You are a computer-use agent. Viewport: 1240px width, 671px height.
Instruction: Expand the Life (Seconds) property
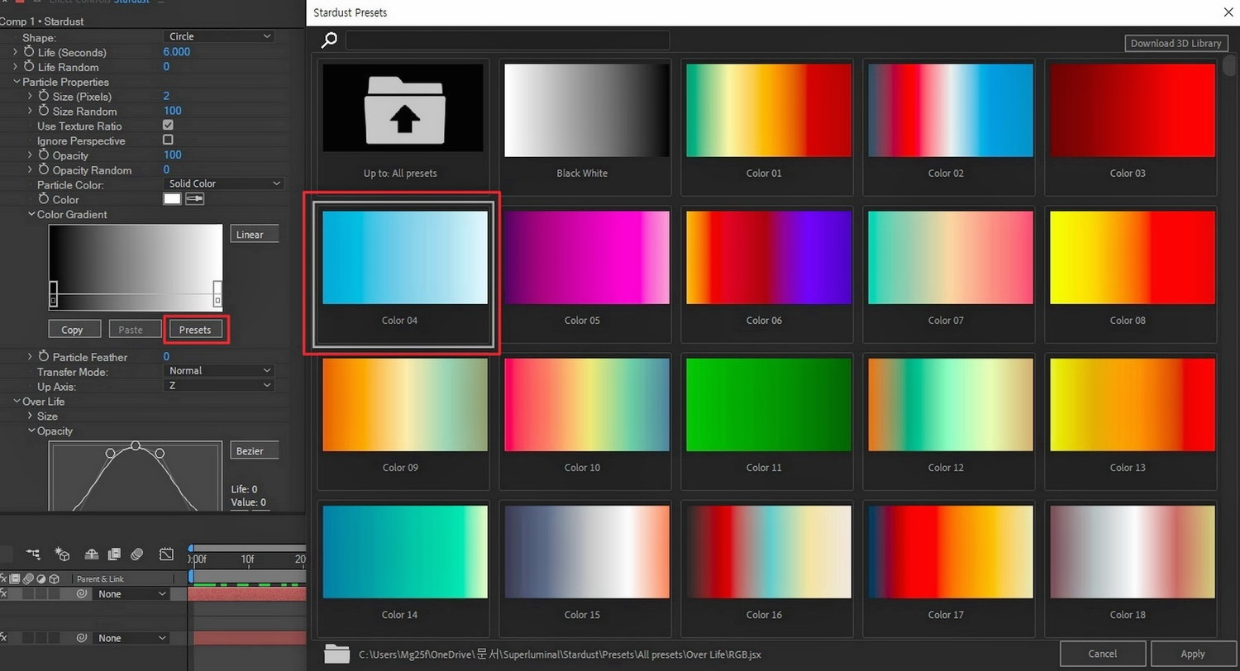16,52
